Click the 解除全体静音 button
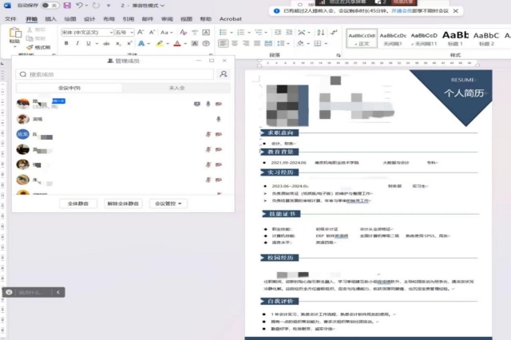Image resolution: width=511 pixels, height=340 pixels. tap(124, 204)
